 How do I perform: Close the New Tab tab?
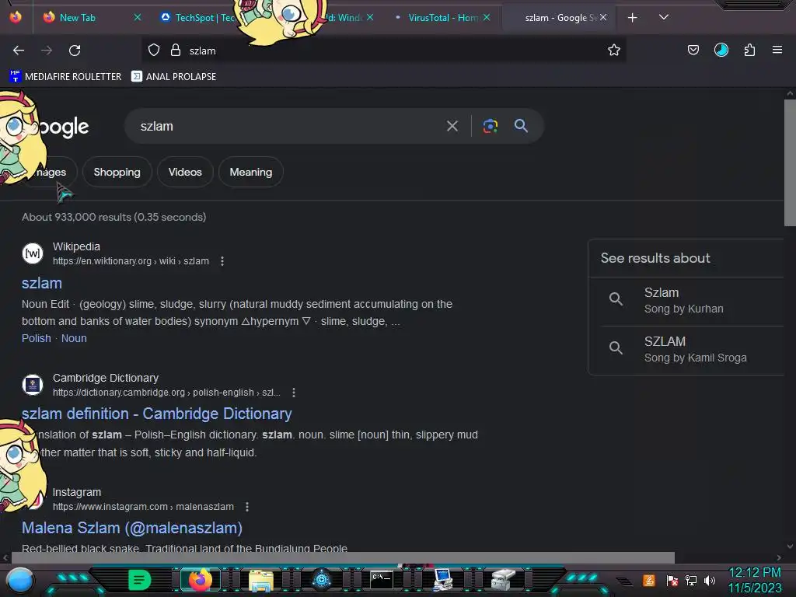[138, 17]
